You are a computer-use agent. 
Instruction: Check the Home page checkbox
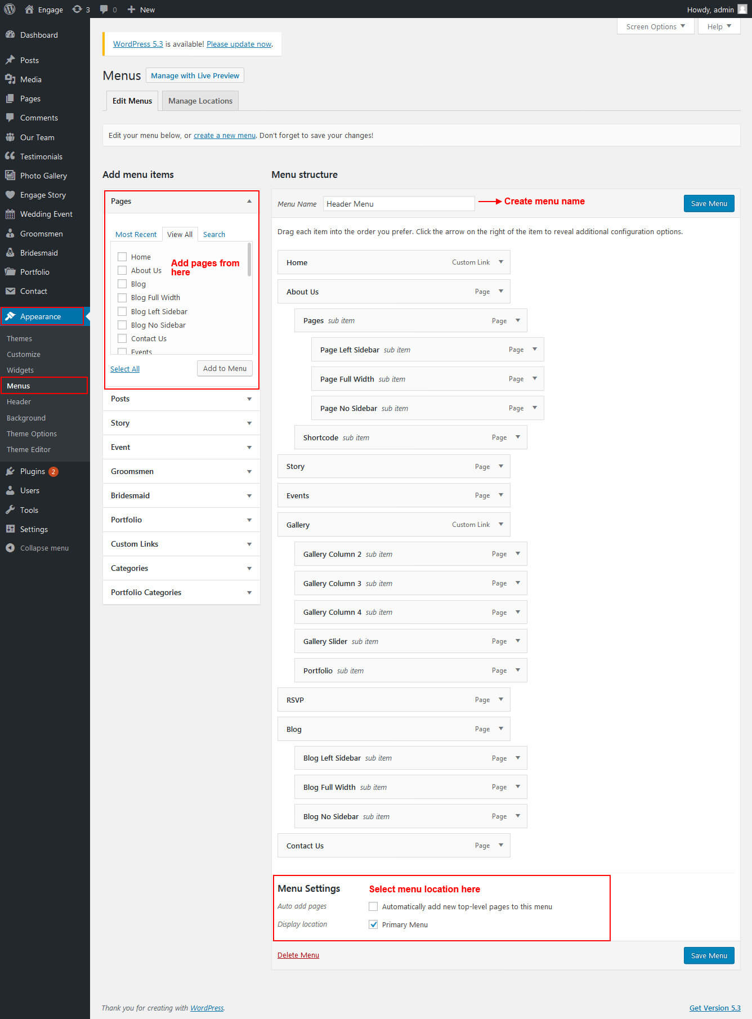click(122, 257)
